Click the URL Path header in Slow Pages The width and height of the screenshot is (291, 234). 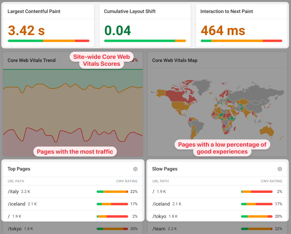click(x=160, y=181)
